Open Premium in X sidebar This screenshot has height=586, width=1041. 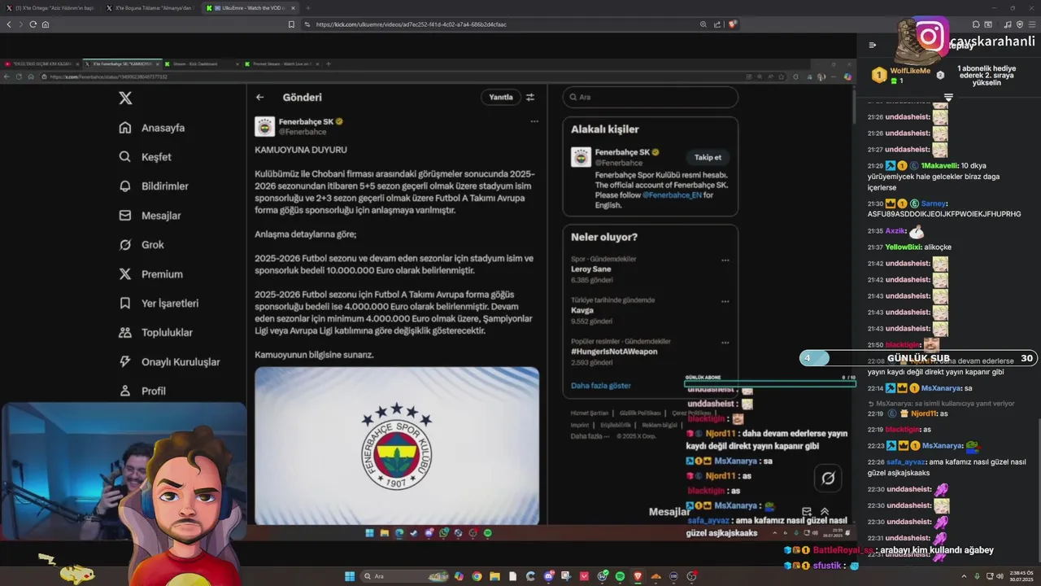click(x=150, y=274)
